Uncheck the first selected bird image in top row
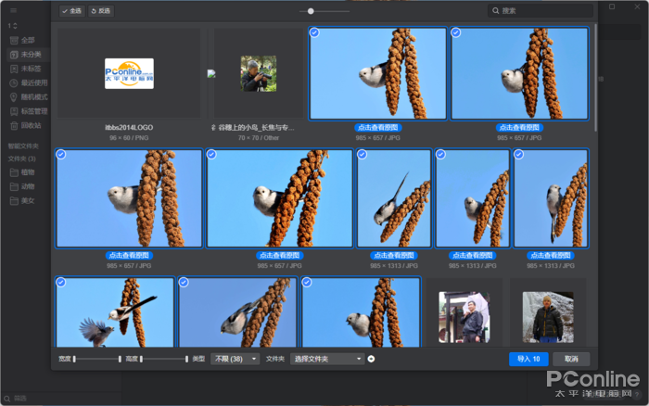 [315, 32]
